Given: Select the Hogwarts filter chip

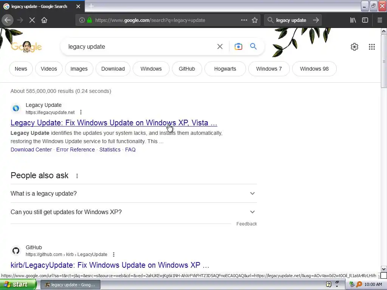Looking at the screenshot, I should coord(225,69).
